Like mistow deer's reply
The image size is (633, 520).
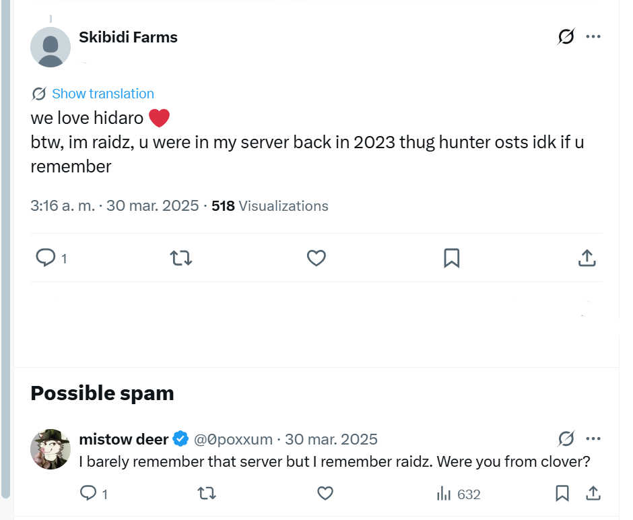325,494
